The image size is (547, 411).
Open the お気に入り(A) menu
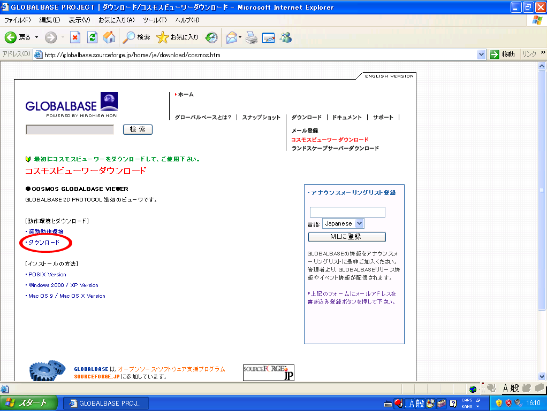[117, 20]
